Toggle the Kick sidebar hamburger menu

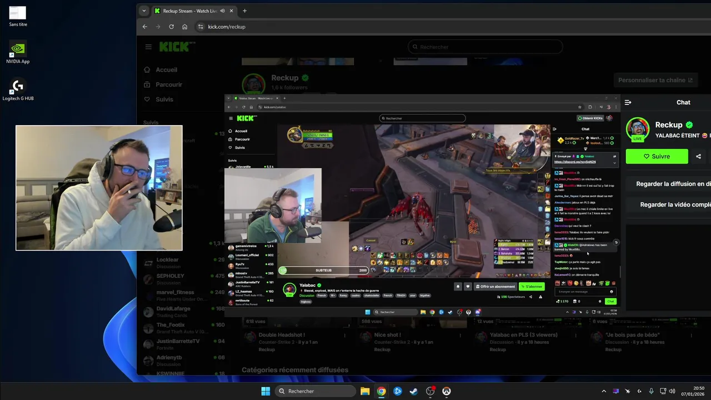(148, 47)
